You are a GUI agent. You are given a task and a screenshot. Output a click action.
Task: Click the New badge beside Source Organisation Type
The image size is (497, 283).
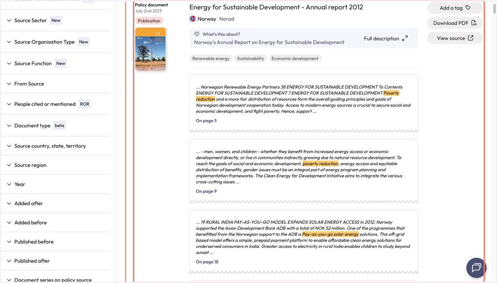click(x=84, y=42)
